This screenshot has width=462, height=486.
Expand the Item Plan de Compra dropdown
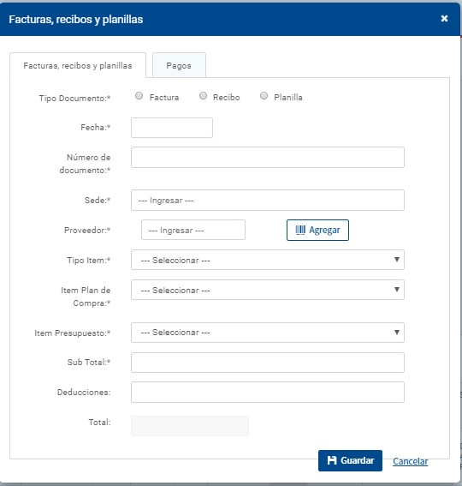(x=268, y=290)
